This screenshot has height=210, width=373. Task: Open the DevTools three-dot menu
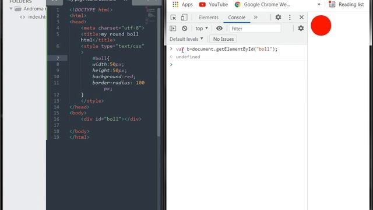290,17
